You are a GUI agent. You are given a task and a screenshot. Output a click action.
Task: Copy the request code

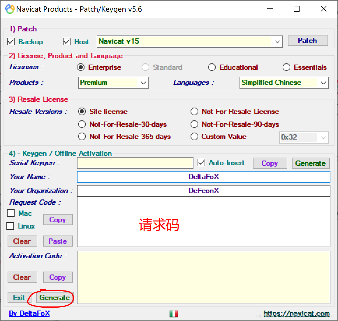point(58,220)
